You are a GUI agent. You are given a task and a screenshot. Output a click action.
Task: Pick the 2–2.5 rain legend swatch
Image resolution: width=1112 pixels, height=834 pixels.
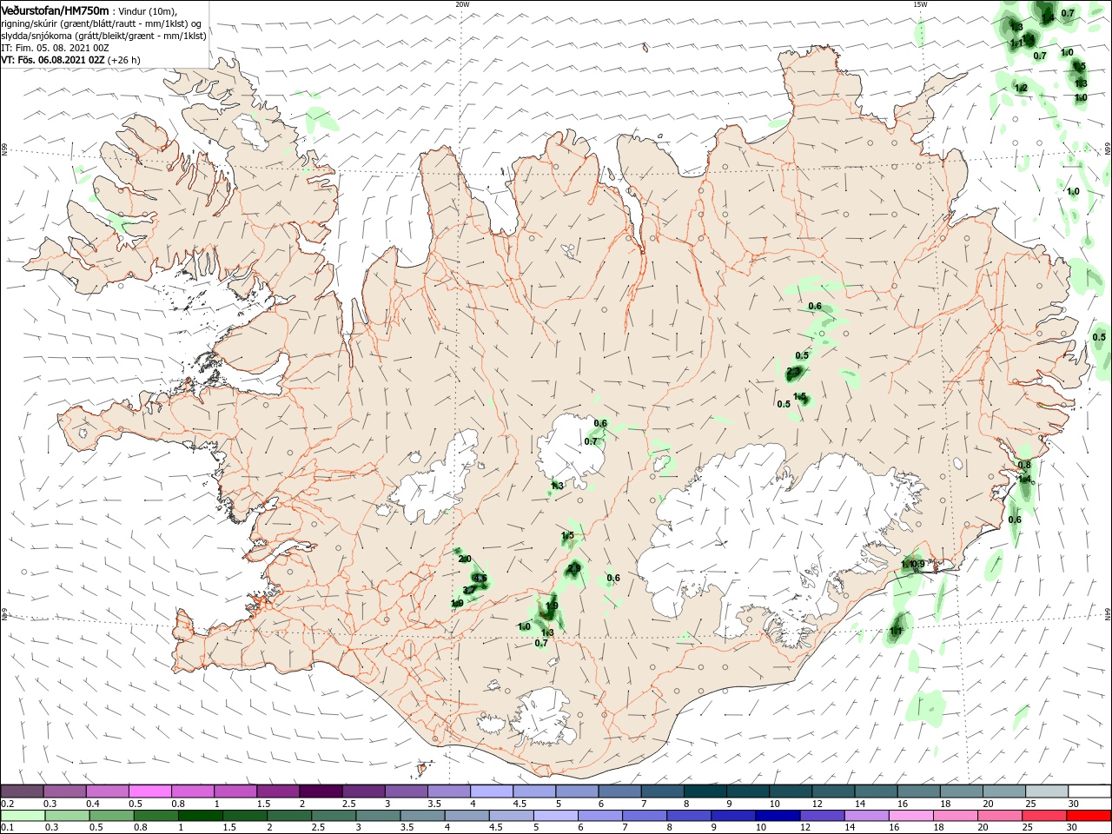click(289, 816)
